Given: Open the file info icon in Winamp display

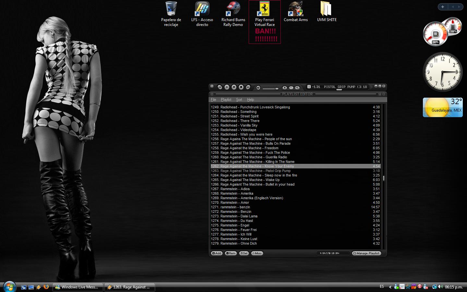Looking at the screenshot, I should (x=309, y=87).
